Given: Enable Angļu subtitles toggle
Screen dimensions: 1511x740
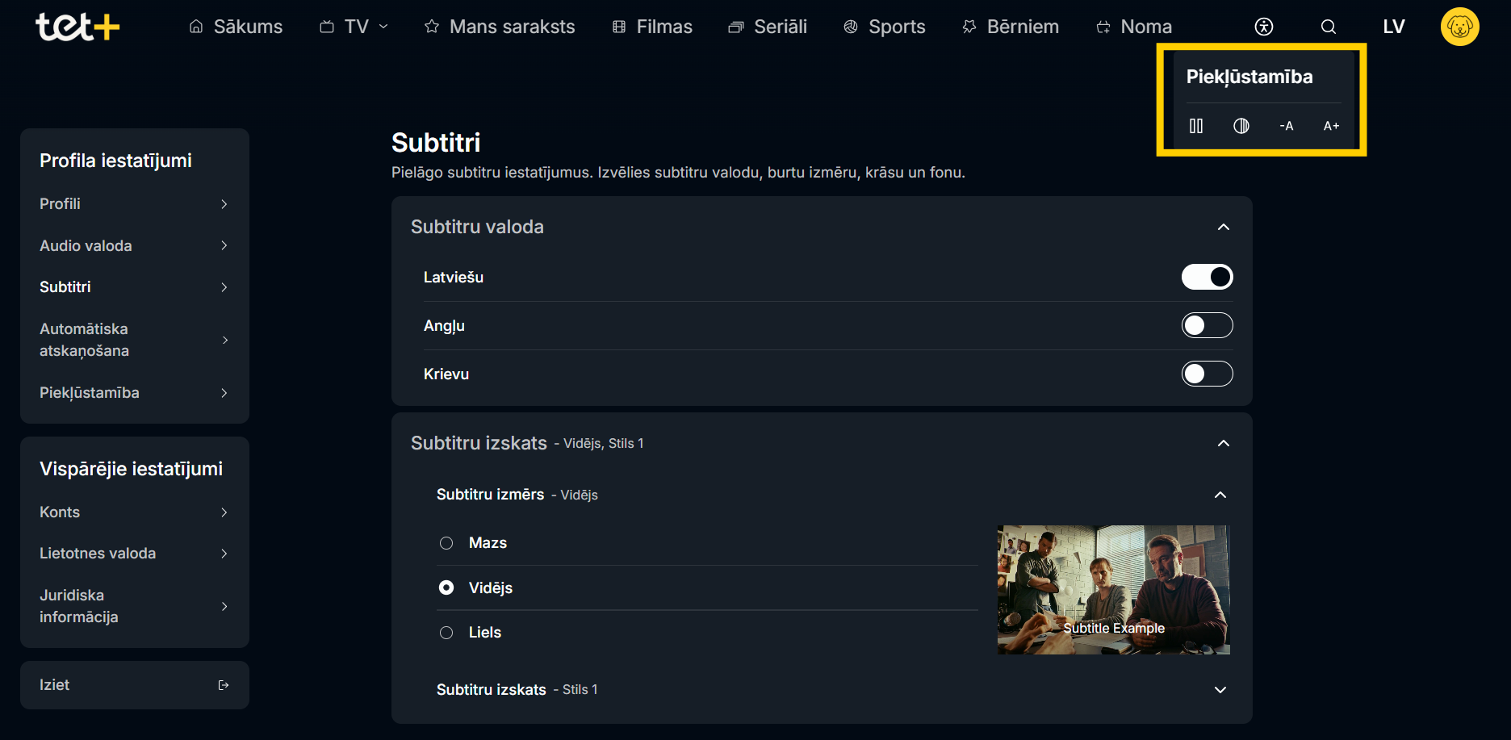Looking at the screenshot, I should point(1208,325).
